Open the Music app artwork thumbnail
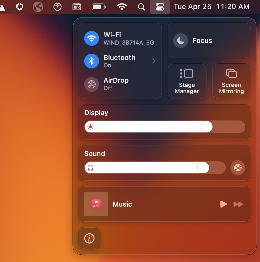Image resolution: width=260 pixels, height=262 pixels. point(96,204)
